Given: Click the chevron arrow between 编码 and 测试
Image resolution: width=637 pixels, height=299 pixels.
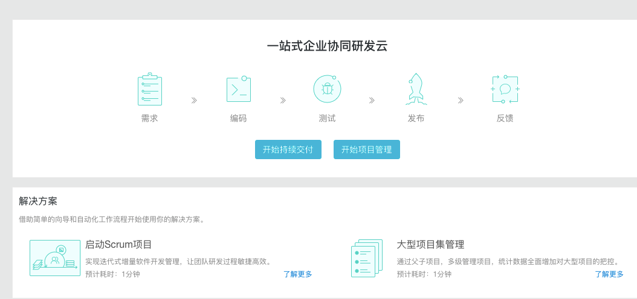Looking at the screenshot, I should [x=283, y=100].
